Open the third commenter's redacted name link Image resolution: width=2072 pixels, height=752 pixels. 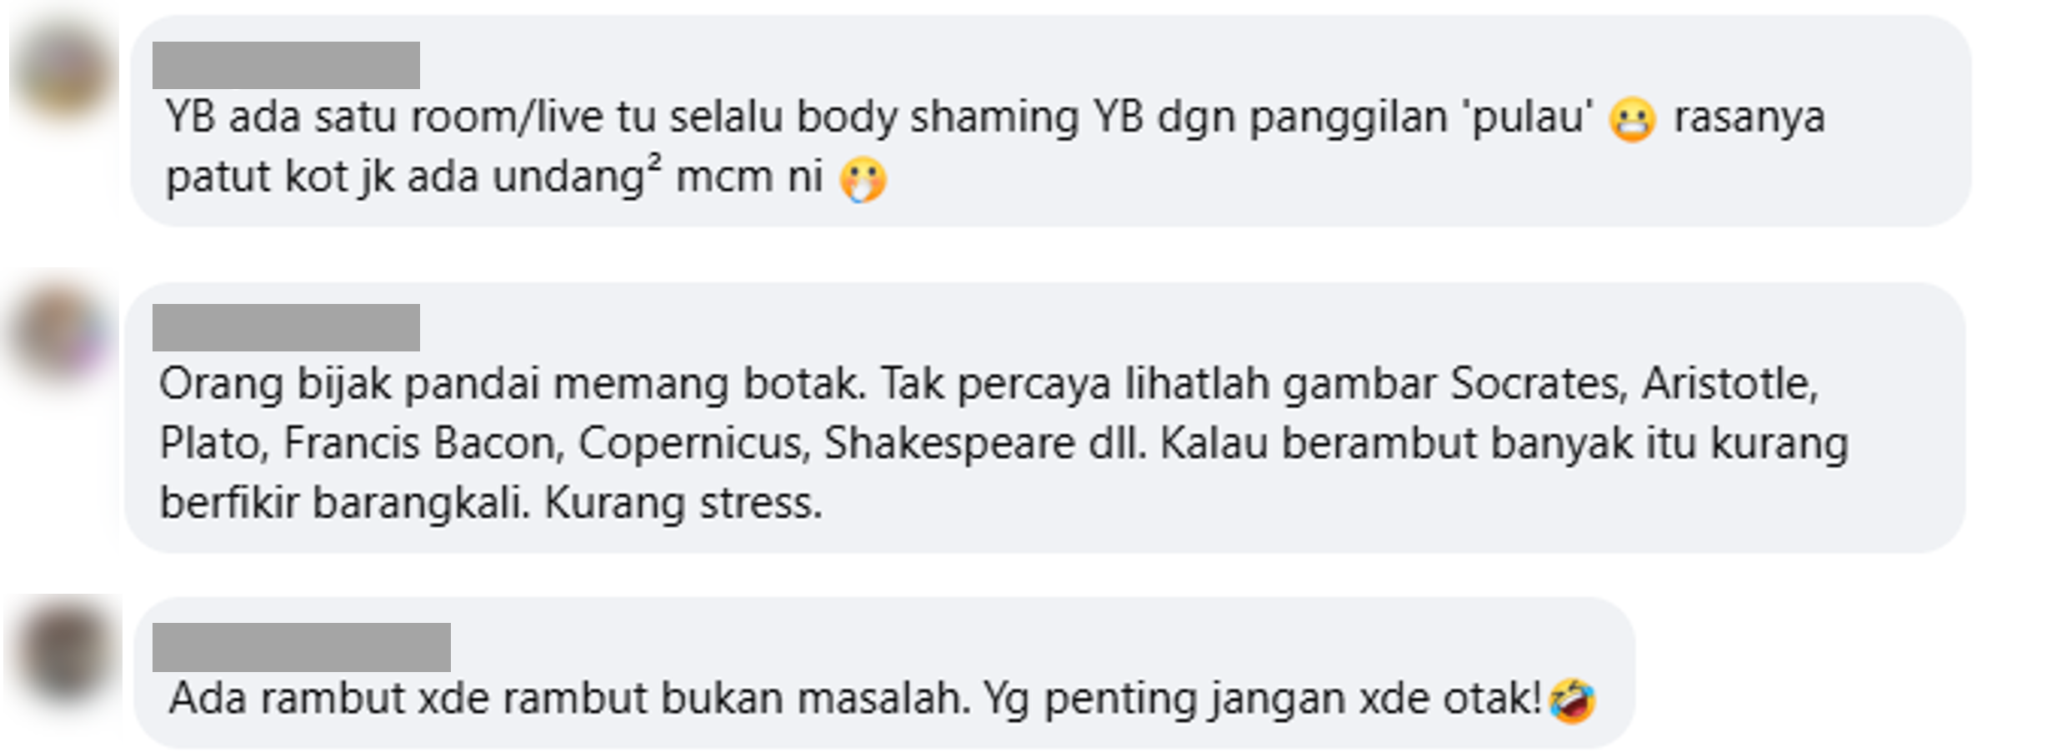301,647
